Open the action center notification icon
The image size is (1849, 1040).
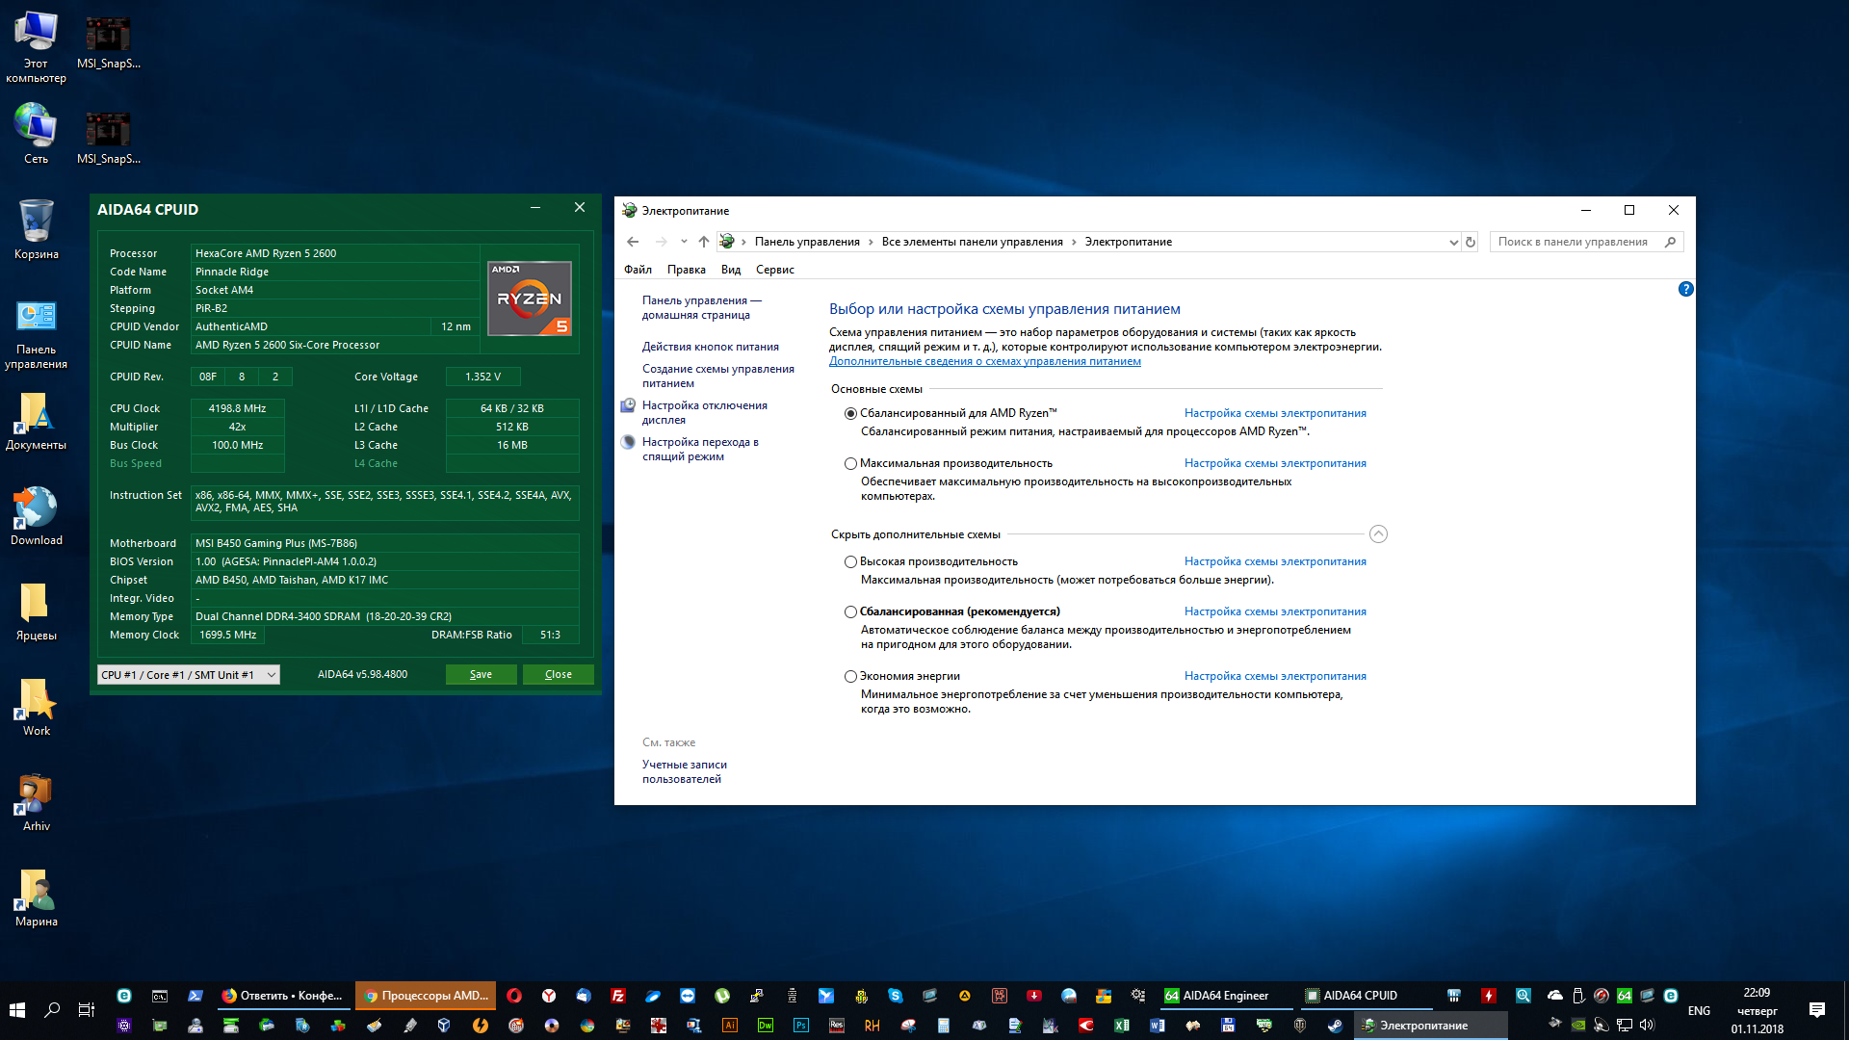(1816, 1009)
